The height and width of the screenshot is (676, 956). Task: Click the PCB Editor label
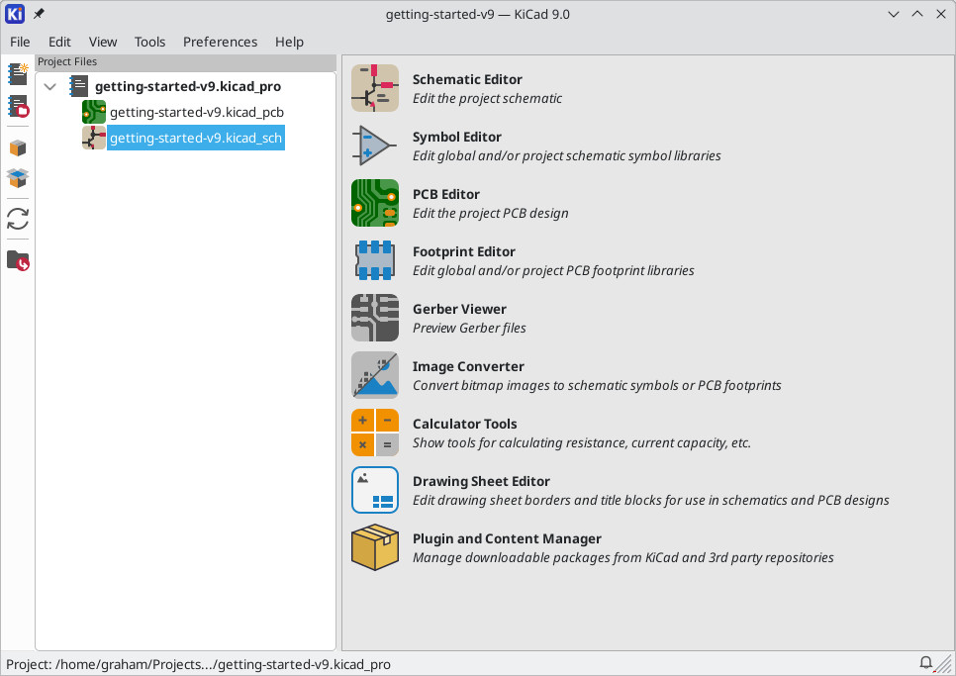point(445,194)
